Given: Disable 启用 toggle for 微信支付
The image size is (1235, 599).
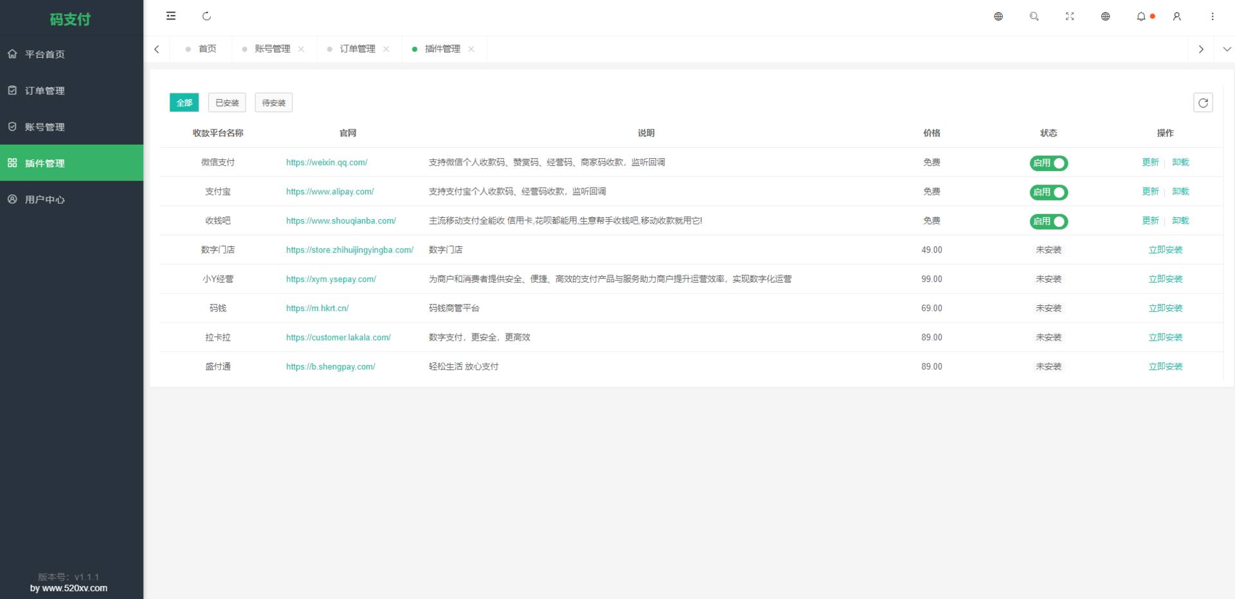Looking at the screenshot, I should click(1048, 163).
